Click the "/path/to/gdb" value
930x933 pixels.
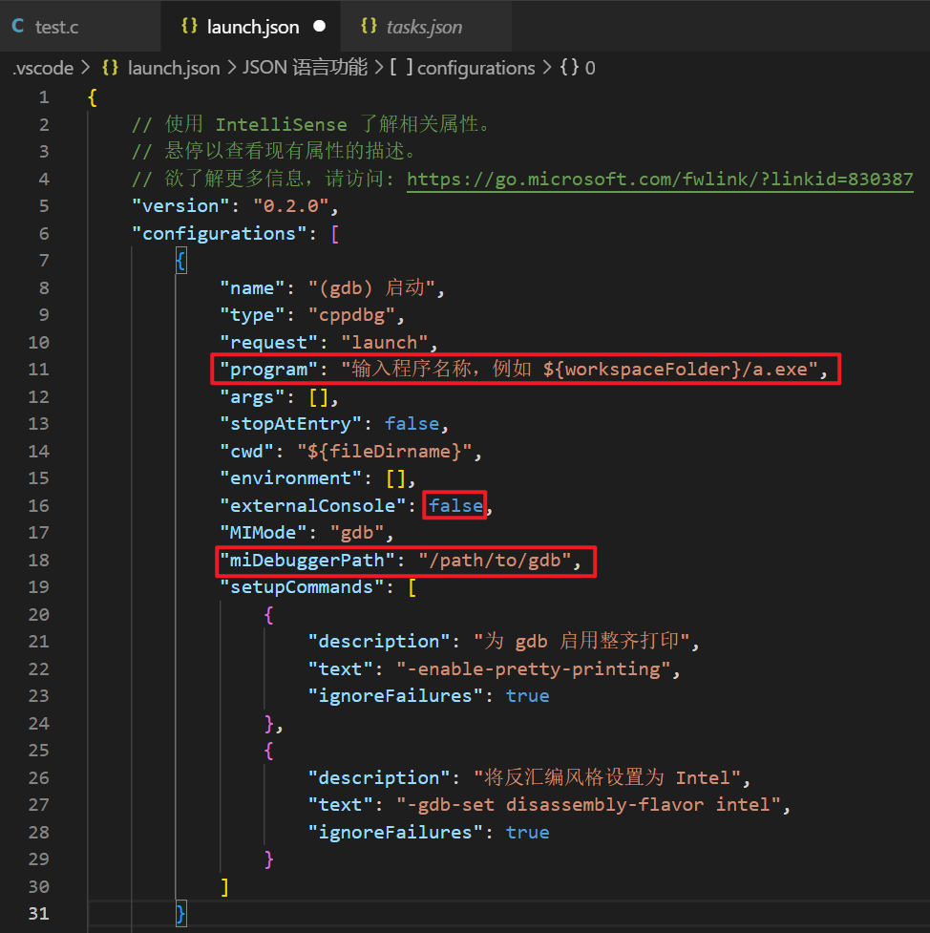(x=495, y=561)
